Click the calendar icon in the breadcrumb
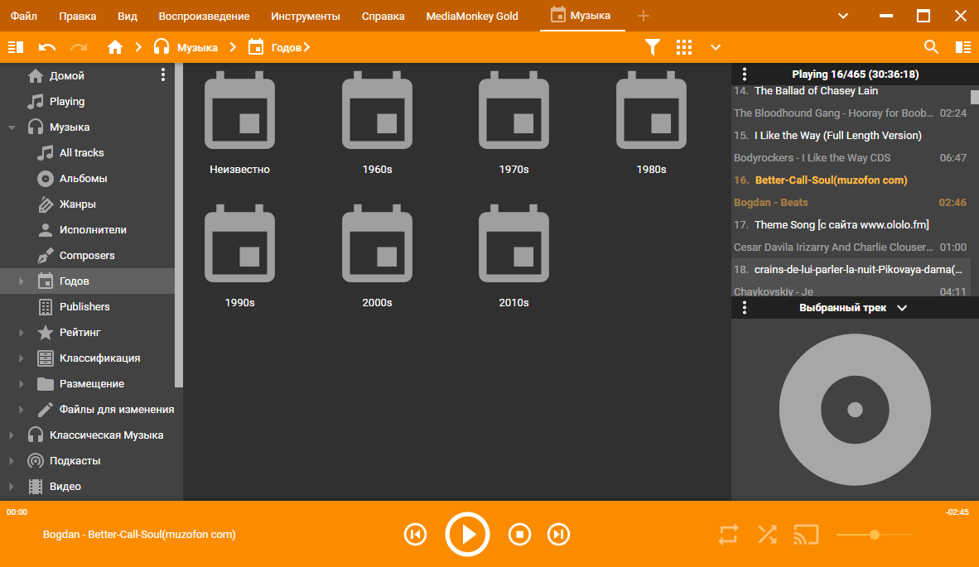 (x=256, y=47)
